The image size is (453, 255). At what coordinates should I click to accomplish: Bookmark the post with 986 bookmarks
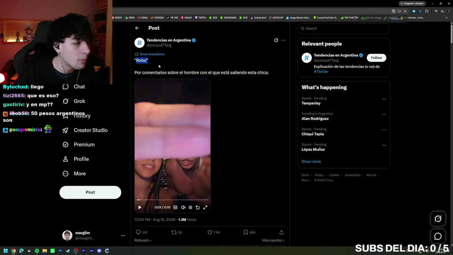tap(246, 232)
